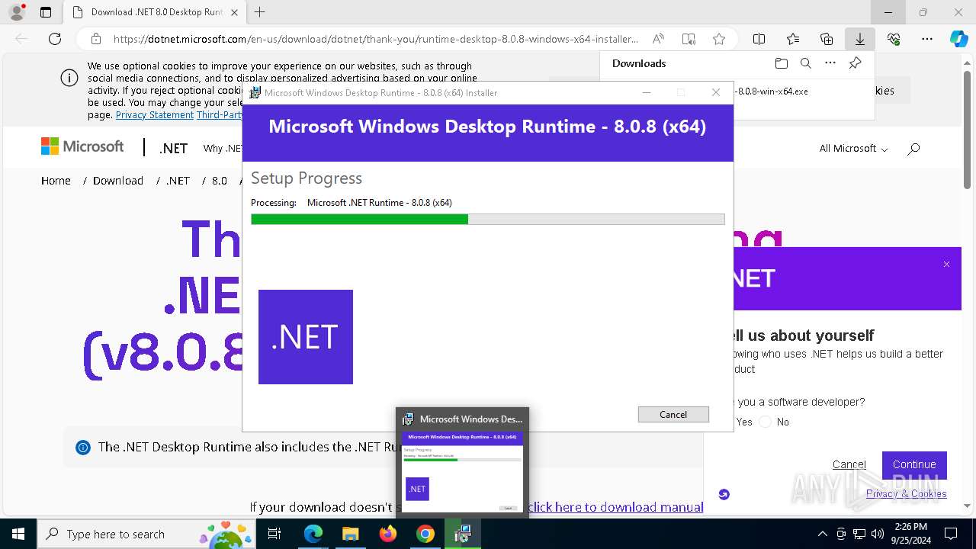Open the 8.0 breadcrumb link
976x549 pixels.
[x=220, y=181]
